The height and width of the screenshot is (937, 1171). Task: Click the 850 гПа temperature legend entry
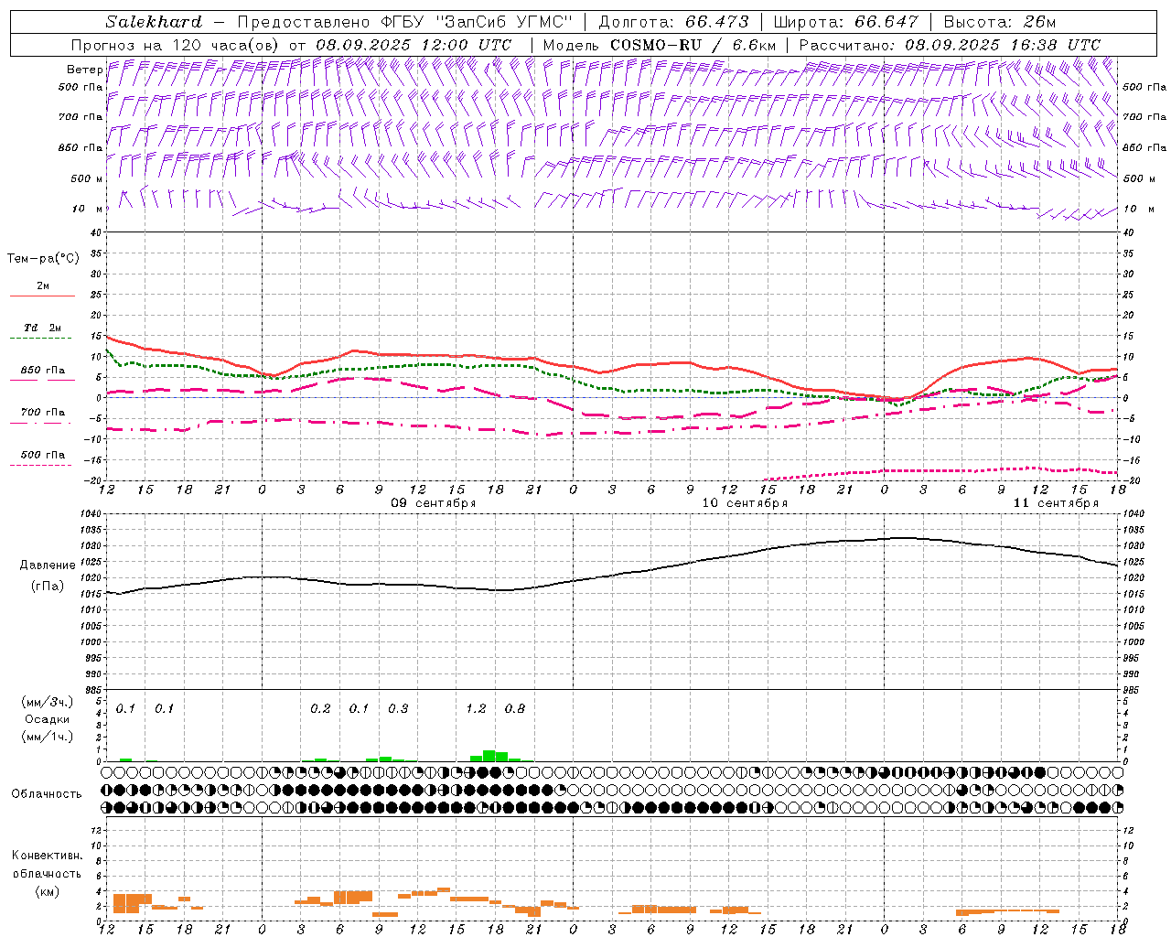pos(43,371)
